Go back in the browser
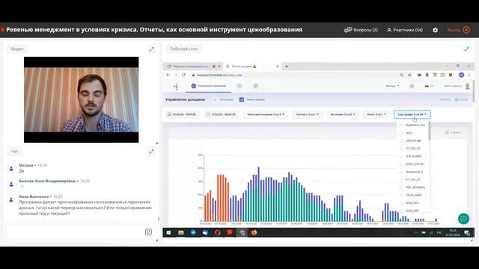 (168, 75)
